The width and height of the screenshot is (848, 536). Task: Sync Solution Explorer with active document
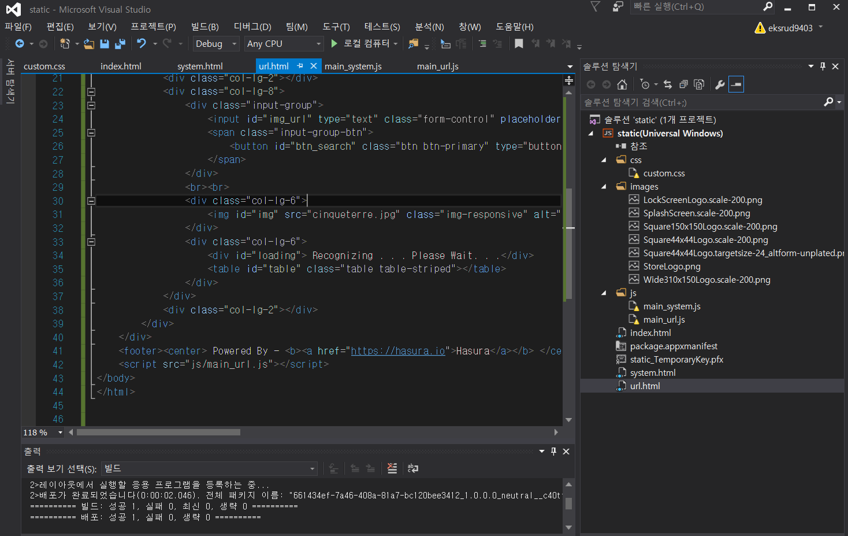668,84
